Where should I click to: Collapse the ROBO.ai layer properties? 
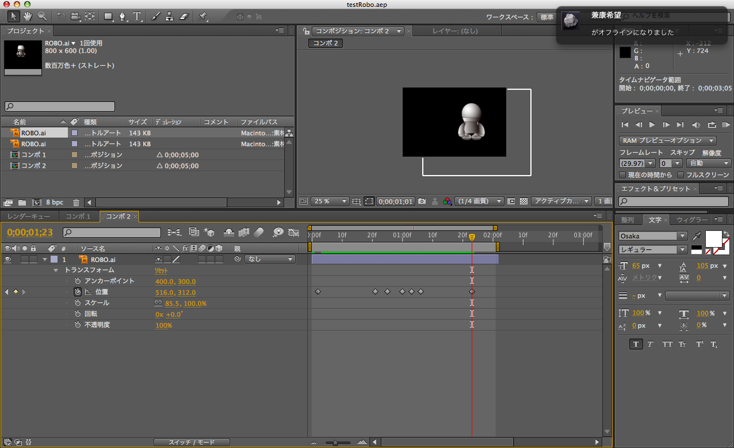point(44,260)
